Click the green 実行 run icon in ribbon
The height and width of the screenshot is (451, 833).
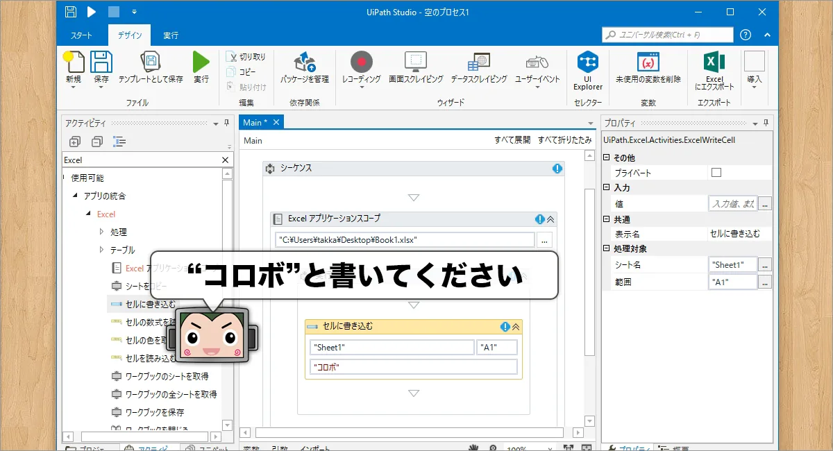(x=201, y=62)
